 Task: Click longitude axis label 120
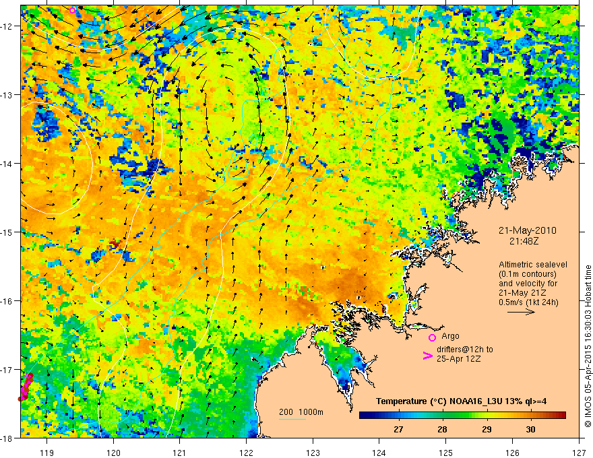pos(113,453)
